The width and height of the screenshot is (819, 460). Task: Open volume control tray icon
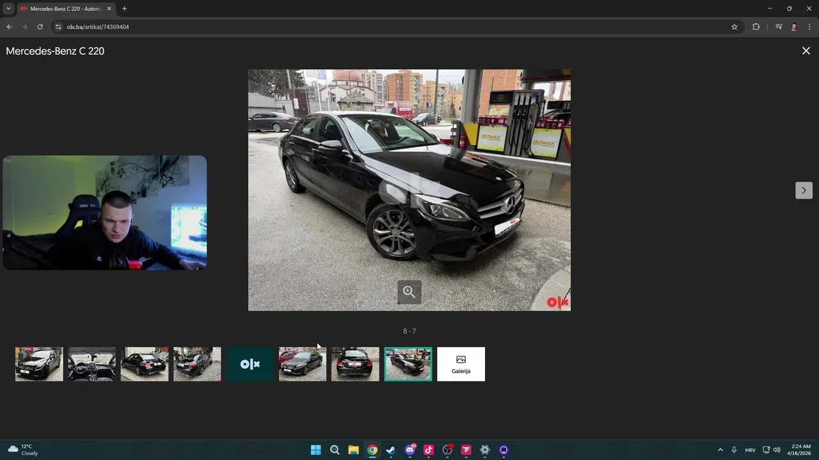tap(777, 450)
